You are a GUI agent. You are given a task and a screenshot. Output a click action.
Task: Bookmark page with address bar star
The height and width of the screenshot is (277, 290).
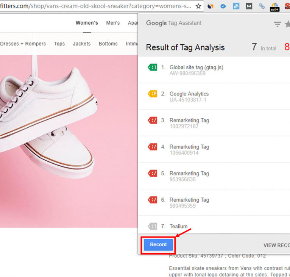(x=198, y=6)
